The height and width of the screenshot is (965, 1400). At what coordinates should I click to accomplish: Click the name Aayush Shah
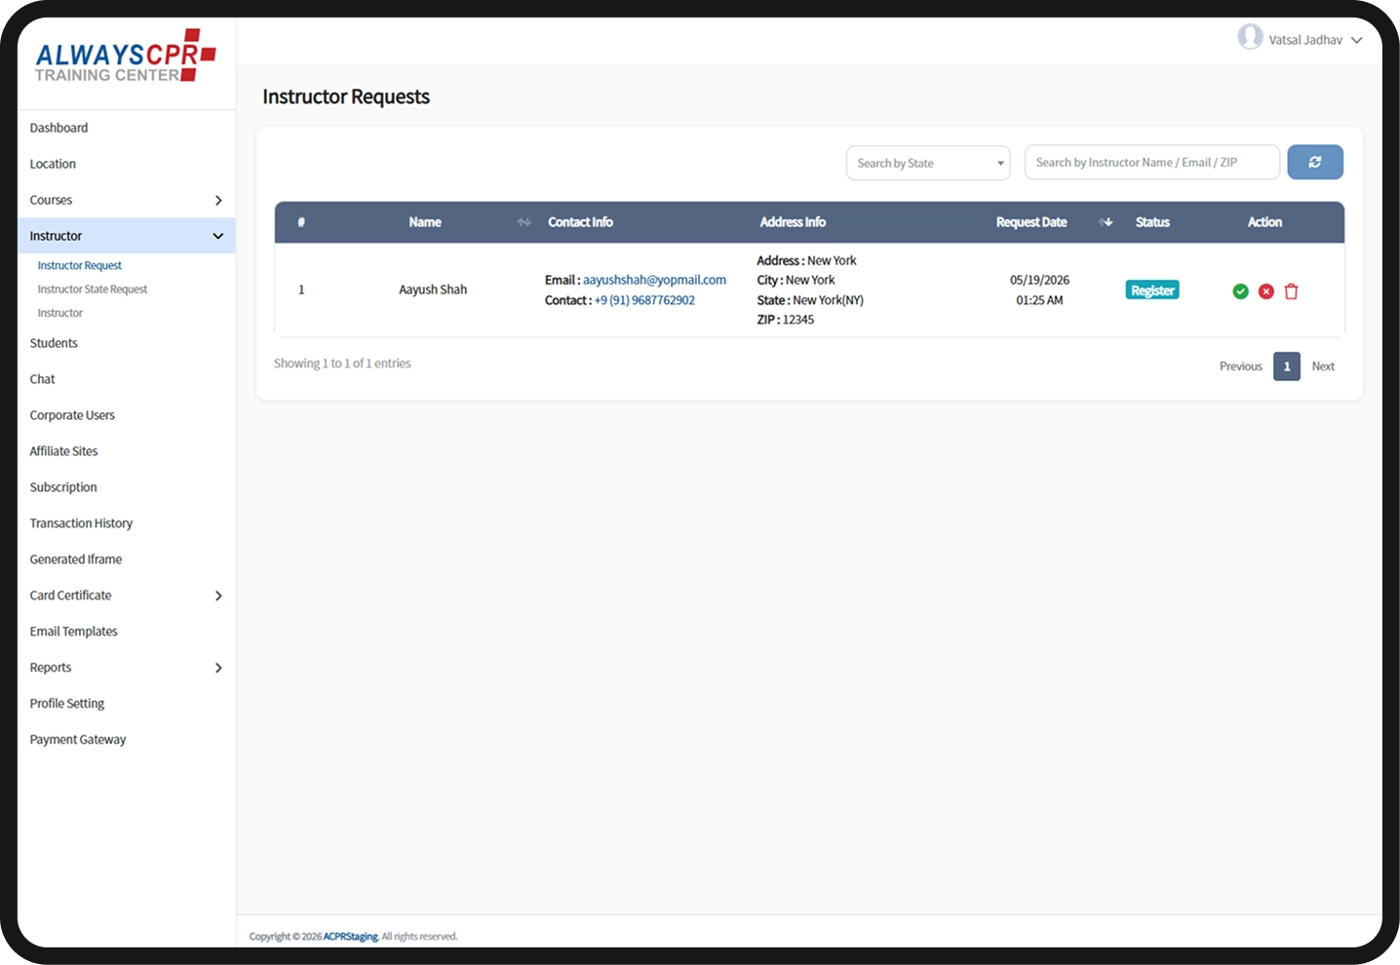click(433, 289)
